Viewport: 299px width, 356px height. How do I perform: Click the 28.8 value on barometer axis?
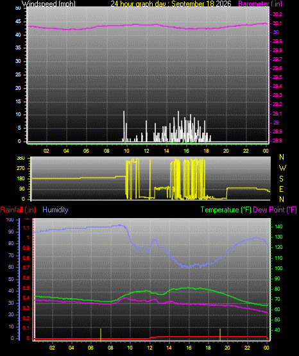click(277, 140)
